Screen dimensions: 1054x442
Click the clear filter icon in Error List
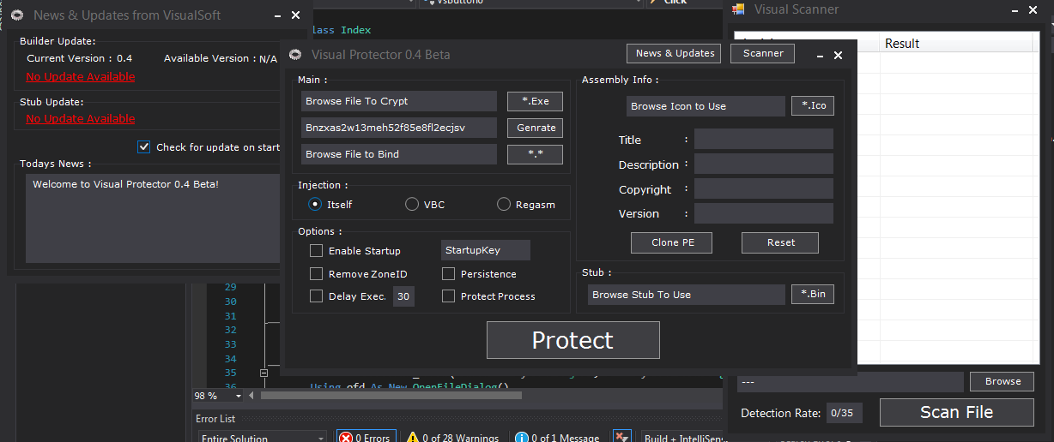(x=623, y=438)
